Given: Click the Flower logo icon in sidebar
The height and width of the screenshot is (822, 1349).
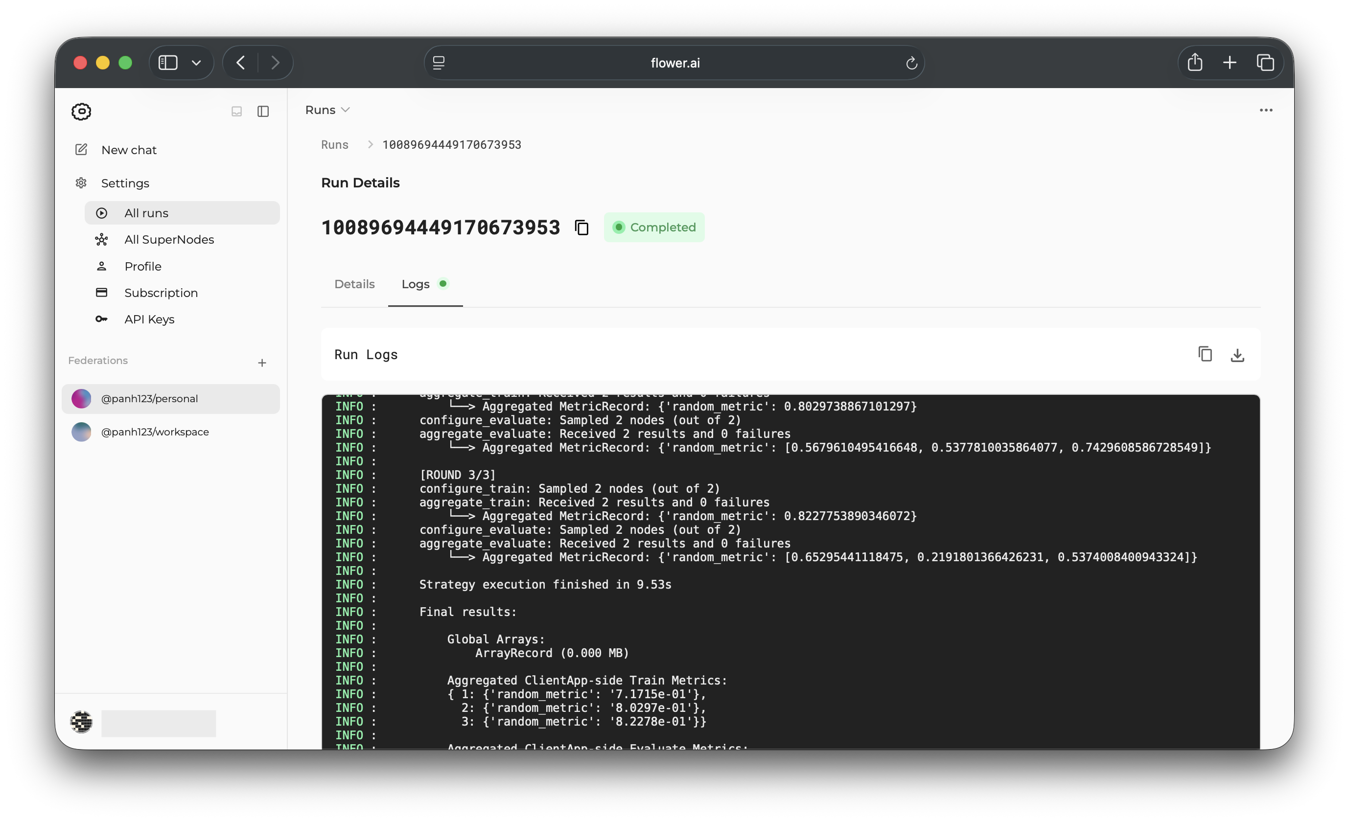Looking at the screenshot, I should tap(81, 112).
